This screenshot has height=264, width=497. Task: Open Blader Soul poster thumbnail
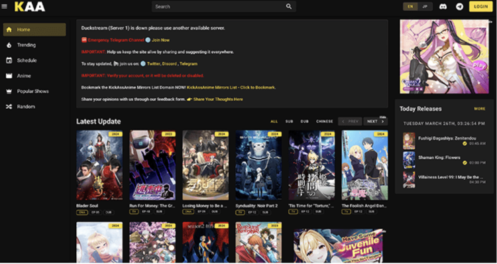[x=99, y=165]
